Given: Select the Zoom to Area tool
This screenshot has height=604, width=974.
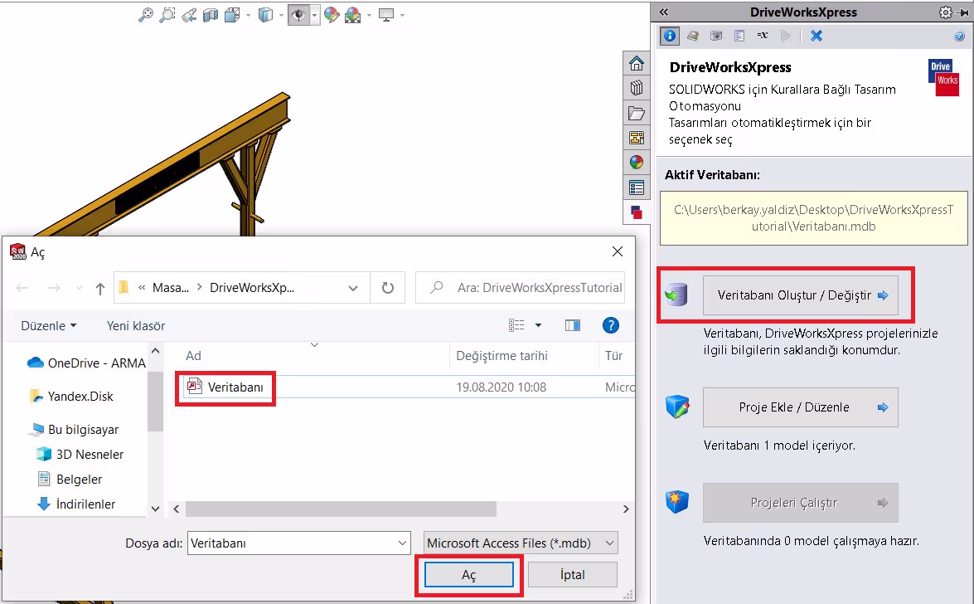Looking at the screenshot, I should coord(167,15).
